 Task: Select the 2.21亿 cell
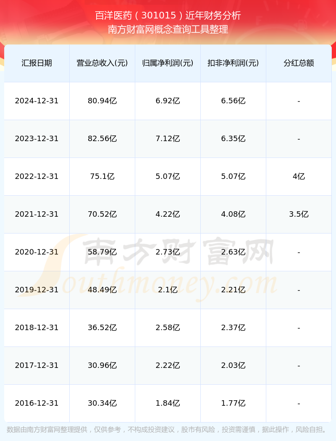click(x=234, y=290)
